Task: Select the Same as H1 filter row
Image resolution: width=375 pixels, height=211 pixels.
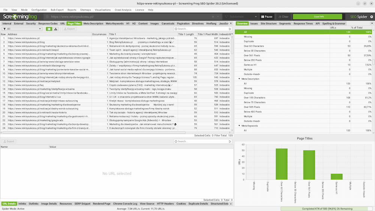Action: 303,65
